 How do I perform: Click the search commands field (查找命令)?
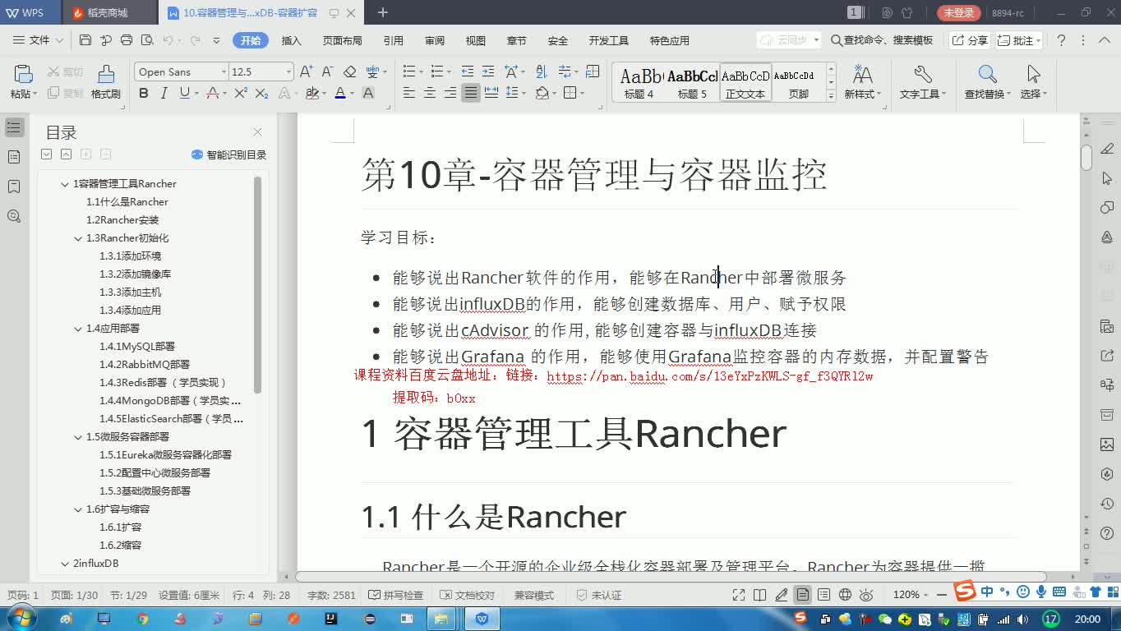coord(883,40)
